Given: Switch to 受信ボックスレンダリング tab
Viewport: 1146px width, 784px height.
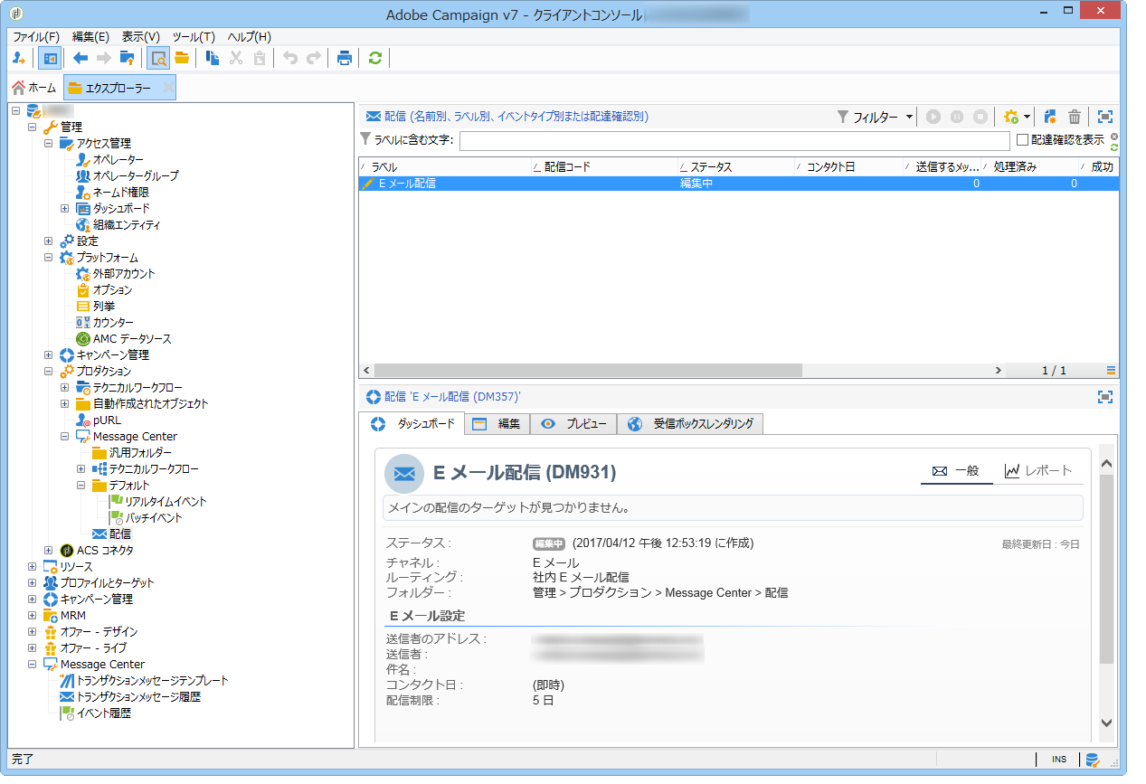Looking at the screenshot, I should pyautogui.click(x=691, y=423).
